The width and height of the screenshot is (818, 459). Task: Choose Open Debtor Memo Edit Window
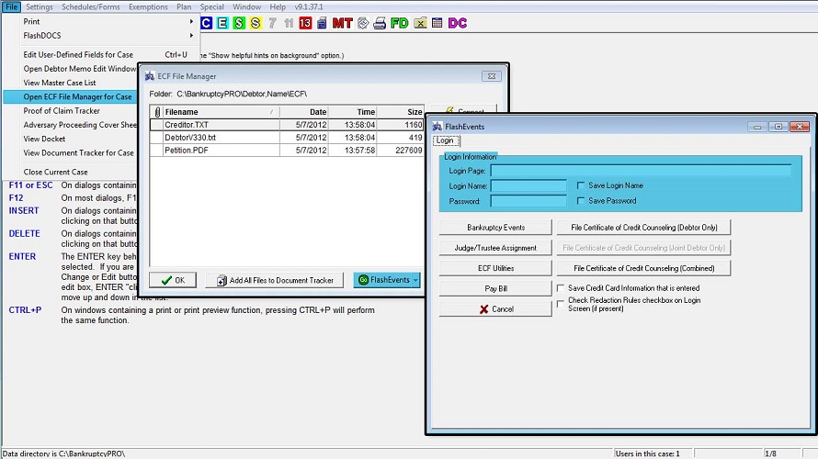[79, 69]
